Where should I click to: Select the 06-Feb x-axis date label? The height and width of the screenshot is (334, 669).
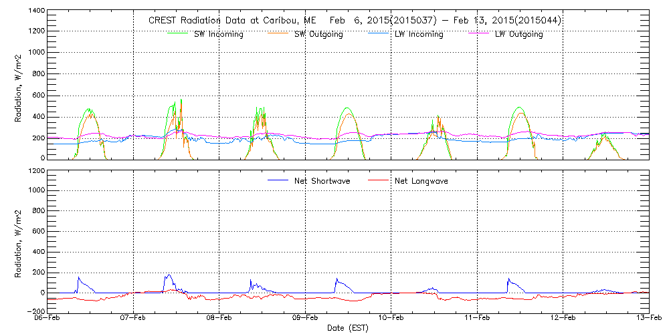[49, 319]
